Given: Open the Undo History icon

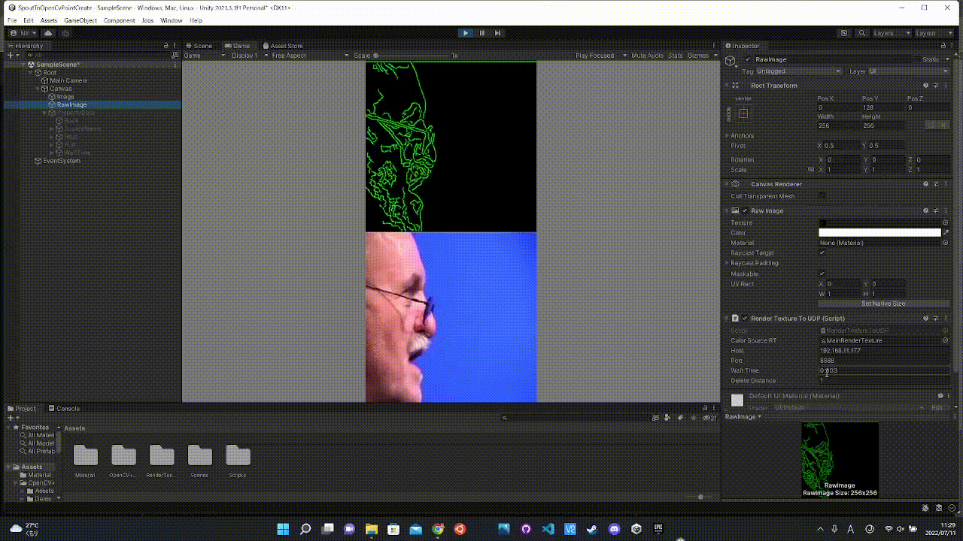Looking at the screenshot, I should click(x=844, y=33).
